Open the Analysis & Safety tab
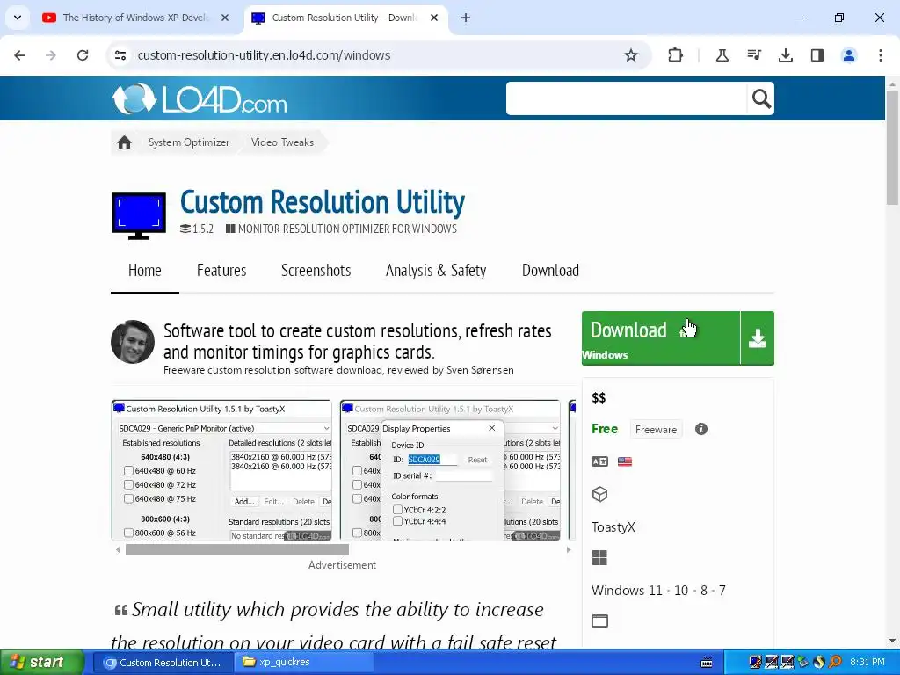Image resolution: width=900 pixels, height=675 pixels. [436, 271]
